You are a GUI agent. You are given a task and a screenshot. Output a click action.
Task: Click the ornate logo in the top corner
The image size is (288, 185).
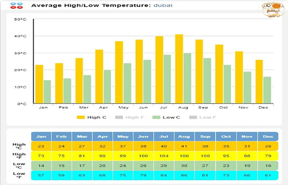pyautogui.click(x=273, y=9)
